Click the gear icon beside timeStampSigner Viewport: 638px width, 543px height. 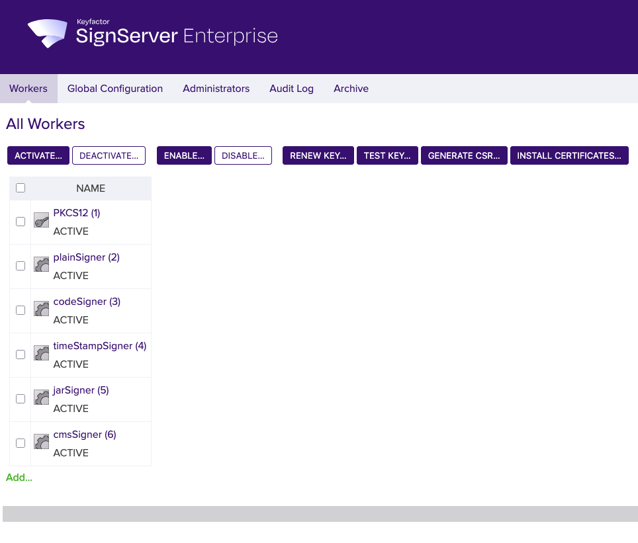click(x=41, y=353)
